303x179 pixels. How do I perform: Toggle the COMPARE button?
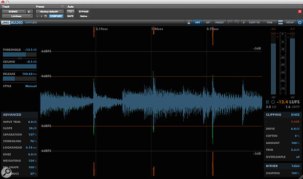(x=56, y=16)
